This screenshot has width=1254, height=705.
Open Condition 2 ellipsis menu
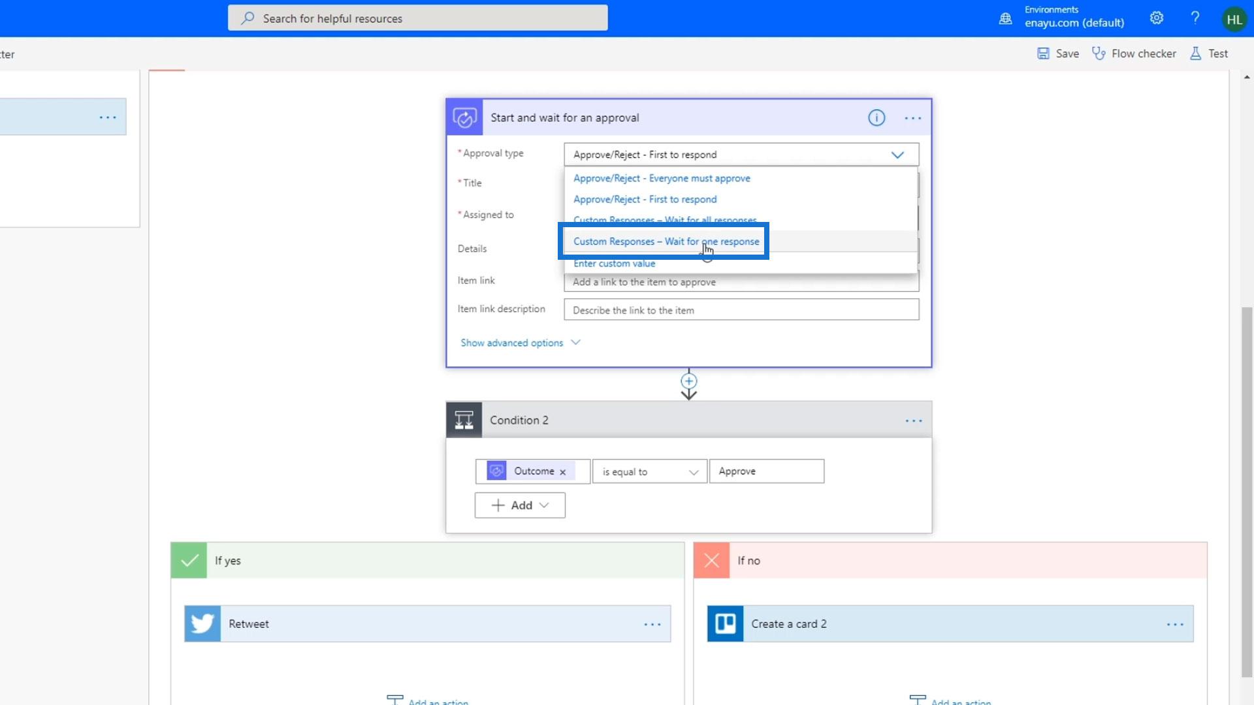[x=913, y=421]
